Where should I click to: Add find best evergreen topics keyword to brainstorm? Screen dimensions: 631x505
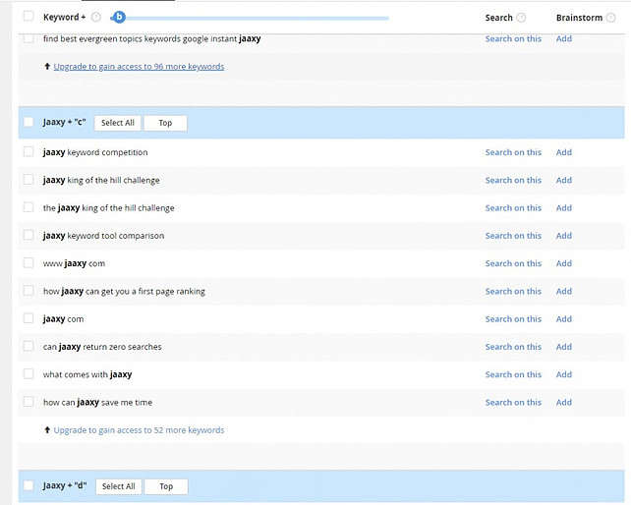tap(564, 38)
